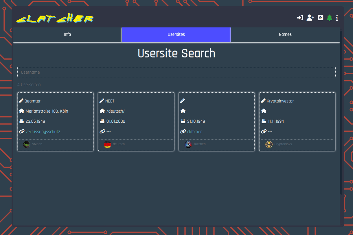Click the info 'i' icon in header
The image size is (353, 235).
[337, 18]
